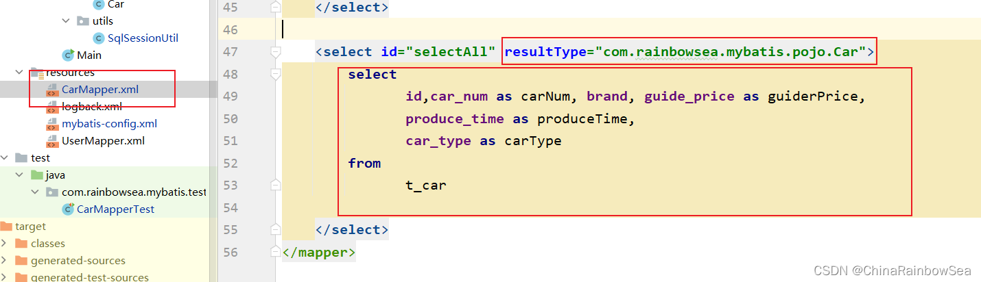Viewport: 981px width, 282px height.
Task: Click line number 52 in gutter
Action: [231, 163]
